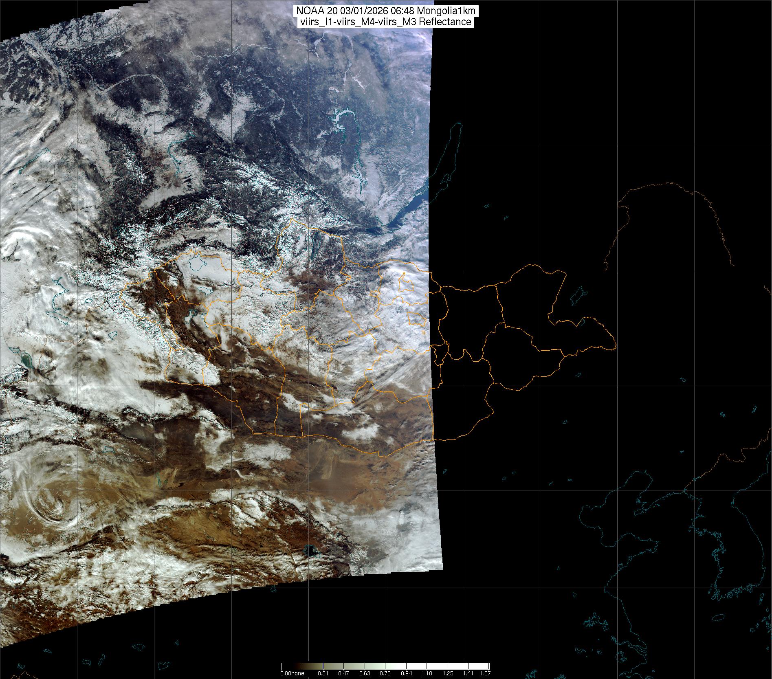
Task: Select the "viirs_I1-viirs_M4-viirs_M3 Reflectance" caption
Action: click(x=385, y=22)
